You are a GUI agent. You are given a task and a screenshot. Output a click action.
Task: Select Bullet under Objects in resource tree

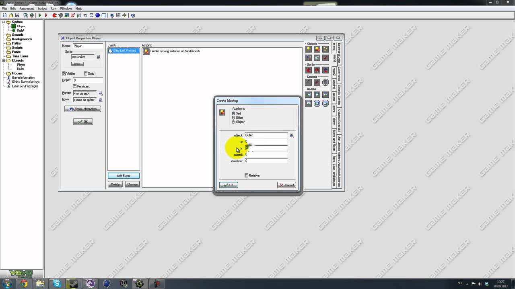[21, 69]
